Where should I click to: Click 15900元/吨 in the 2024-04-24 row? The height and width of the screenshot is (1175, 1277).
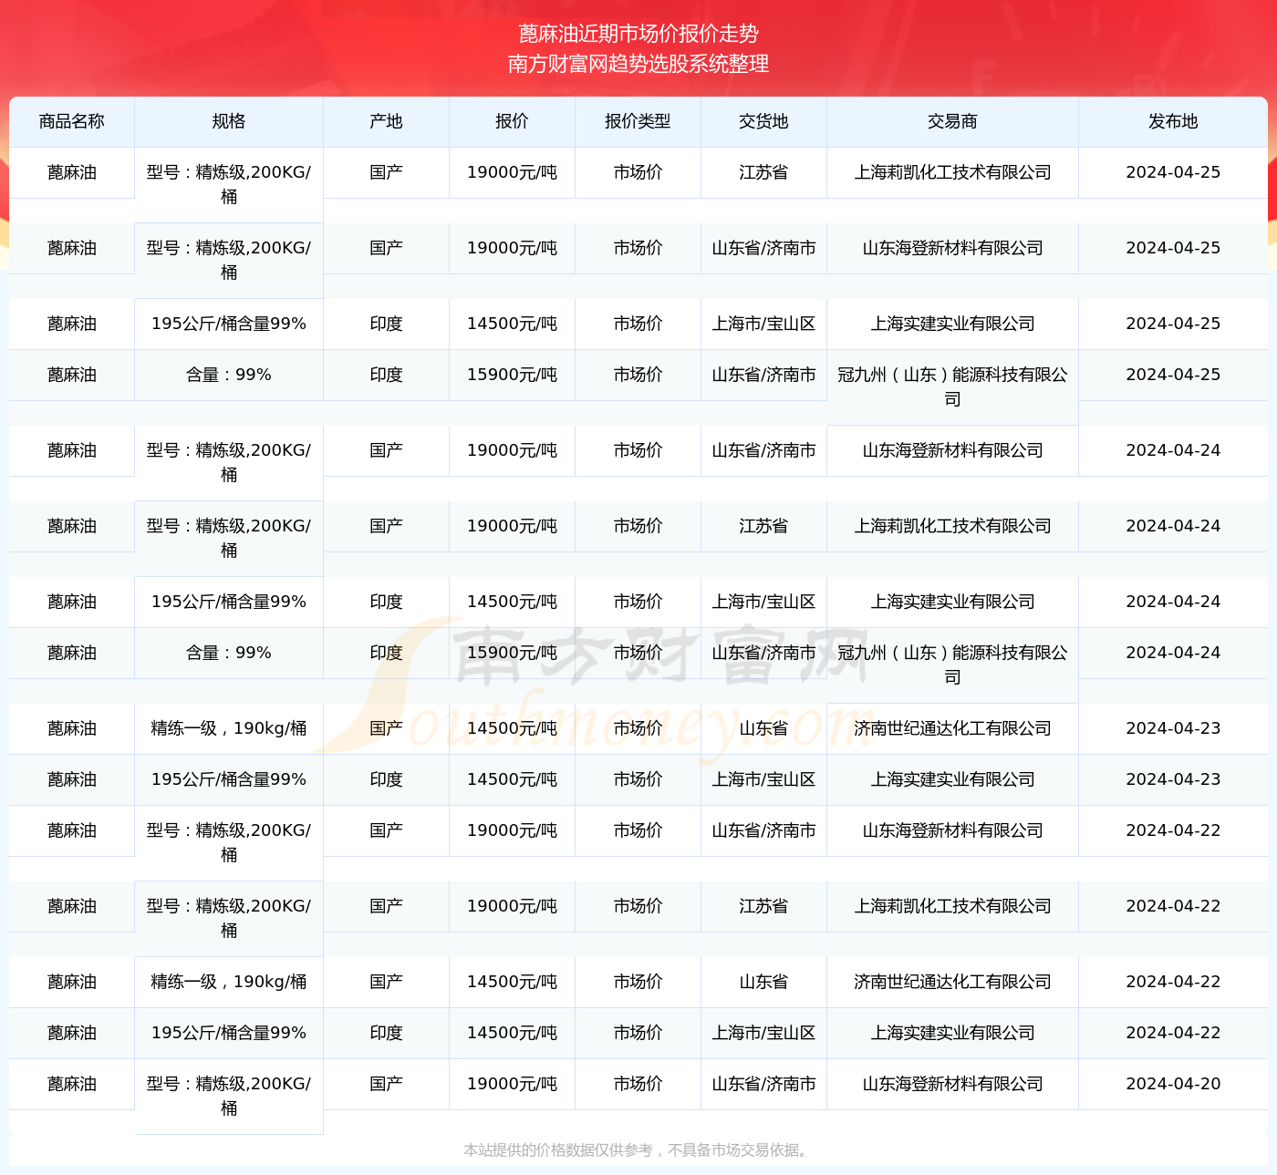tap(512, 653)
